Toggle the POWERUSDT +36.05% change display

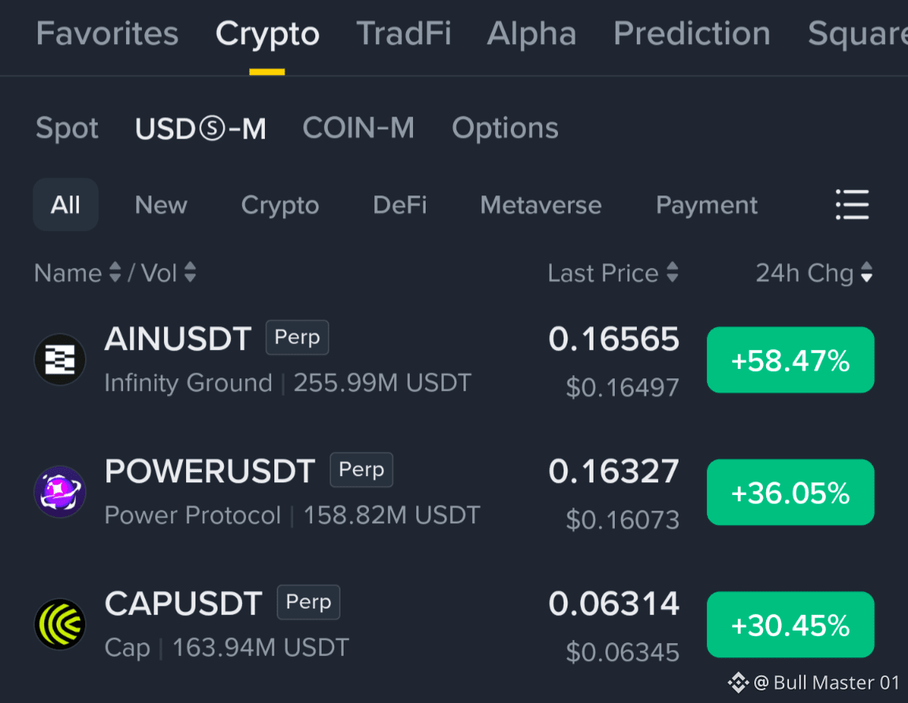point(791,493)
